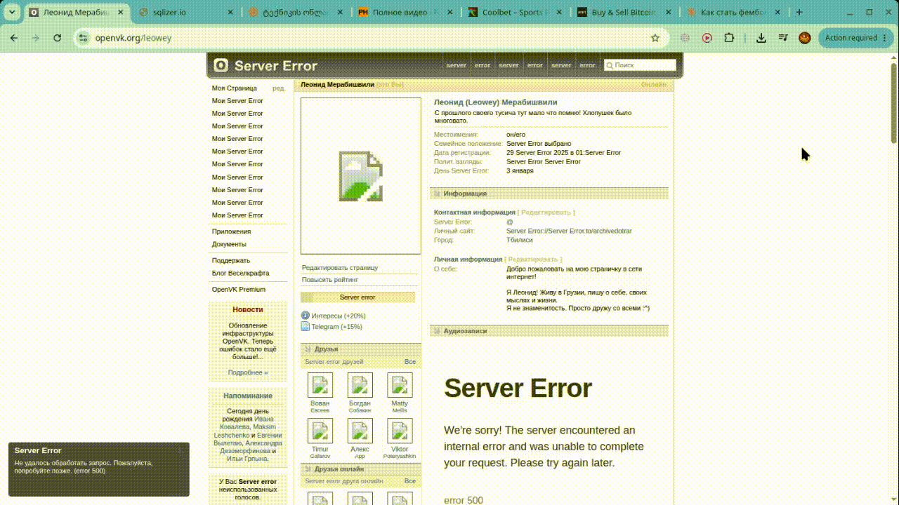
Task: Open the OpenVK Premium link
Action: (x=239, y=289)
